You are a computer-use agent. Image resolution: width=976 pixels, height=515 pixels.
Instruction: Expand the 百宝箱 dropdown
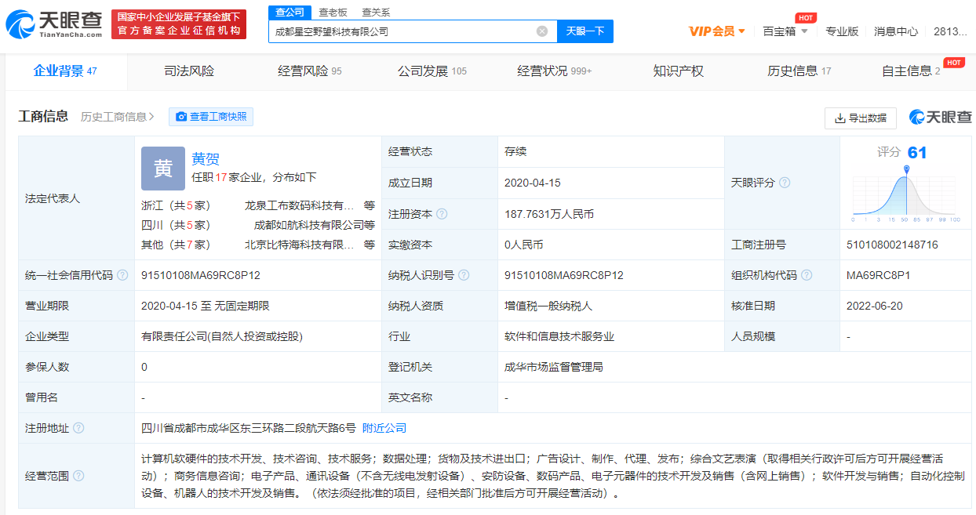(785, 31)
